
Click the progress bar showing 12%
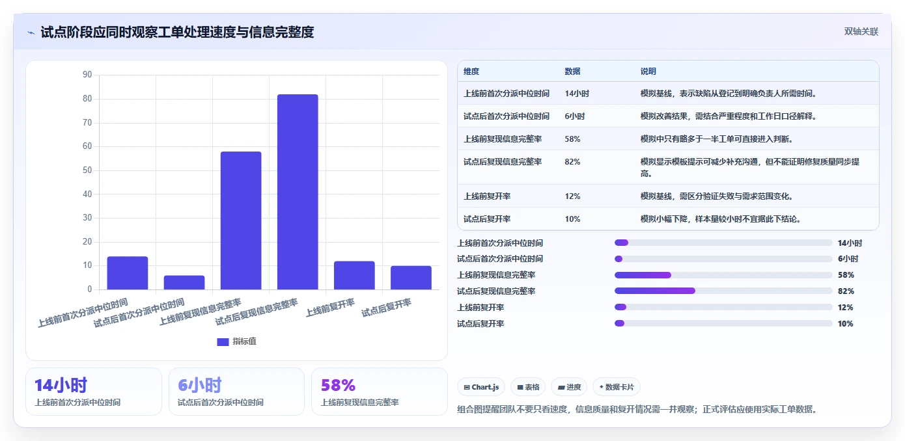point(723,307)
